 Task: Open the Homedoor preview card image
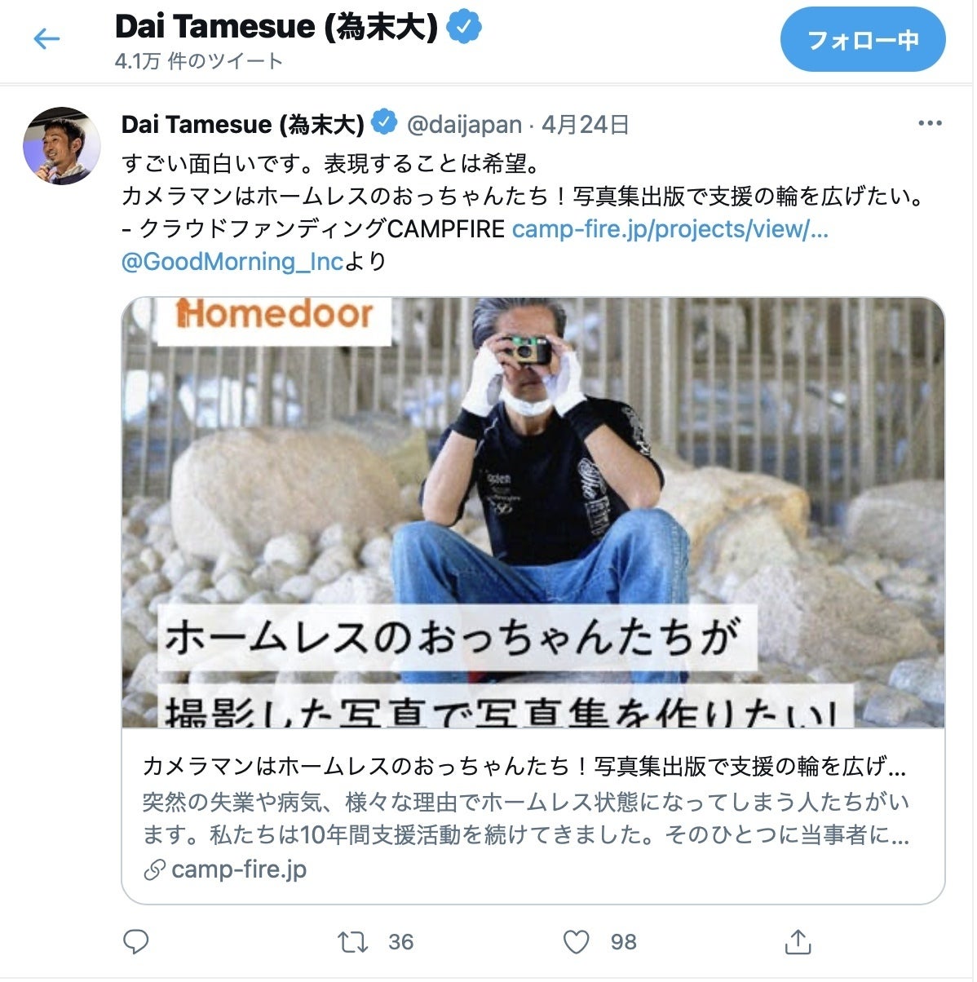click(x=533, y=512)
